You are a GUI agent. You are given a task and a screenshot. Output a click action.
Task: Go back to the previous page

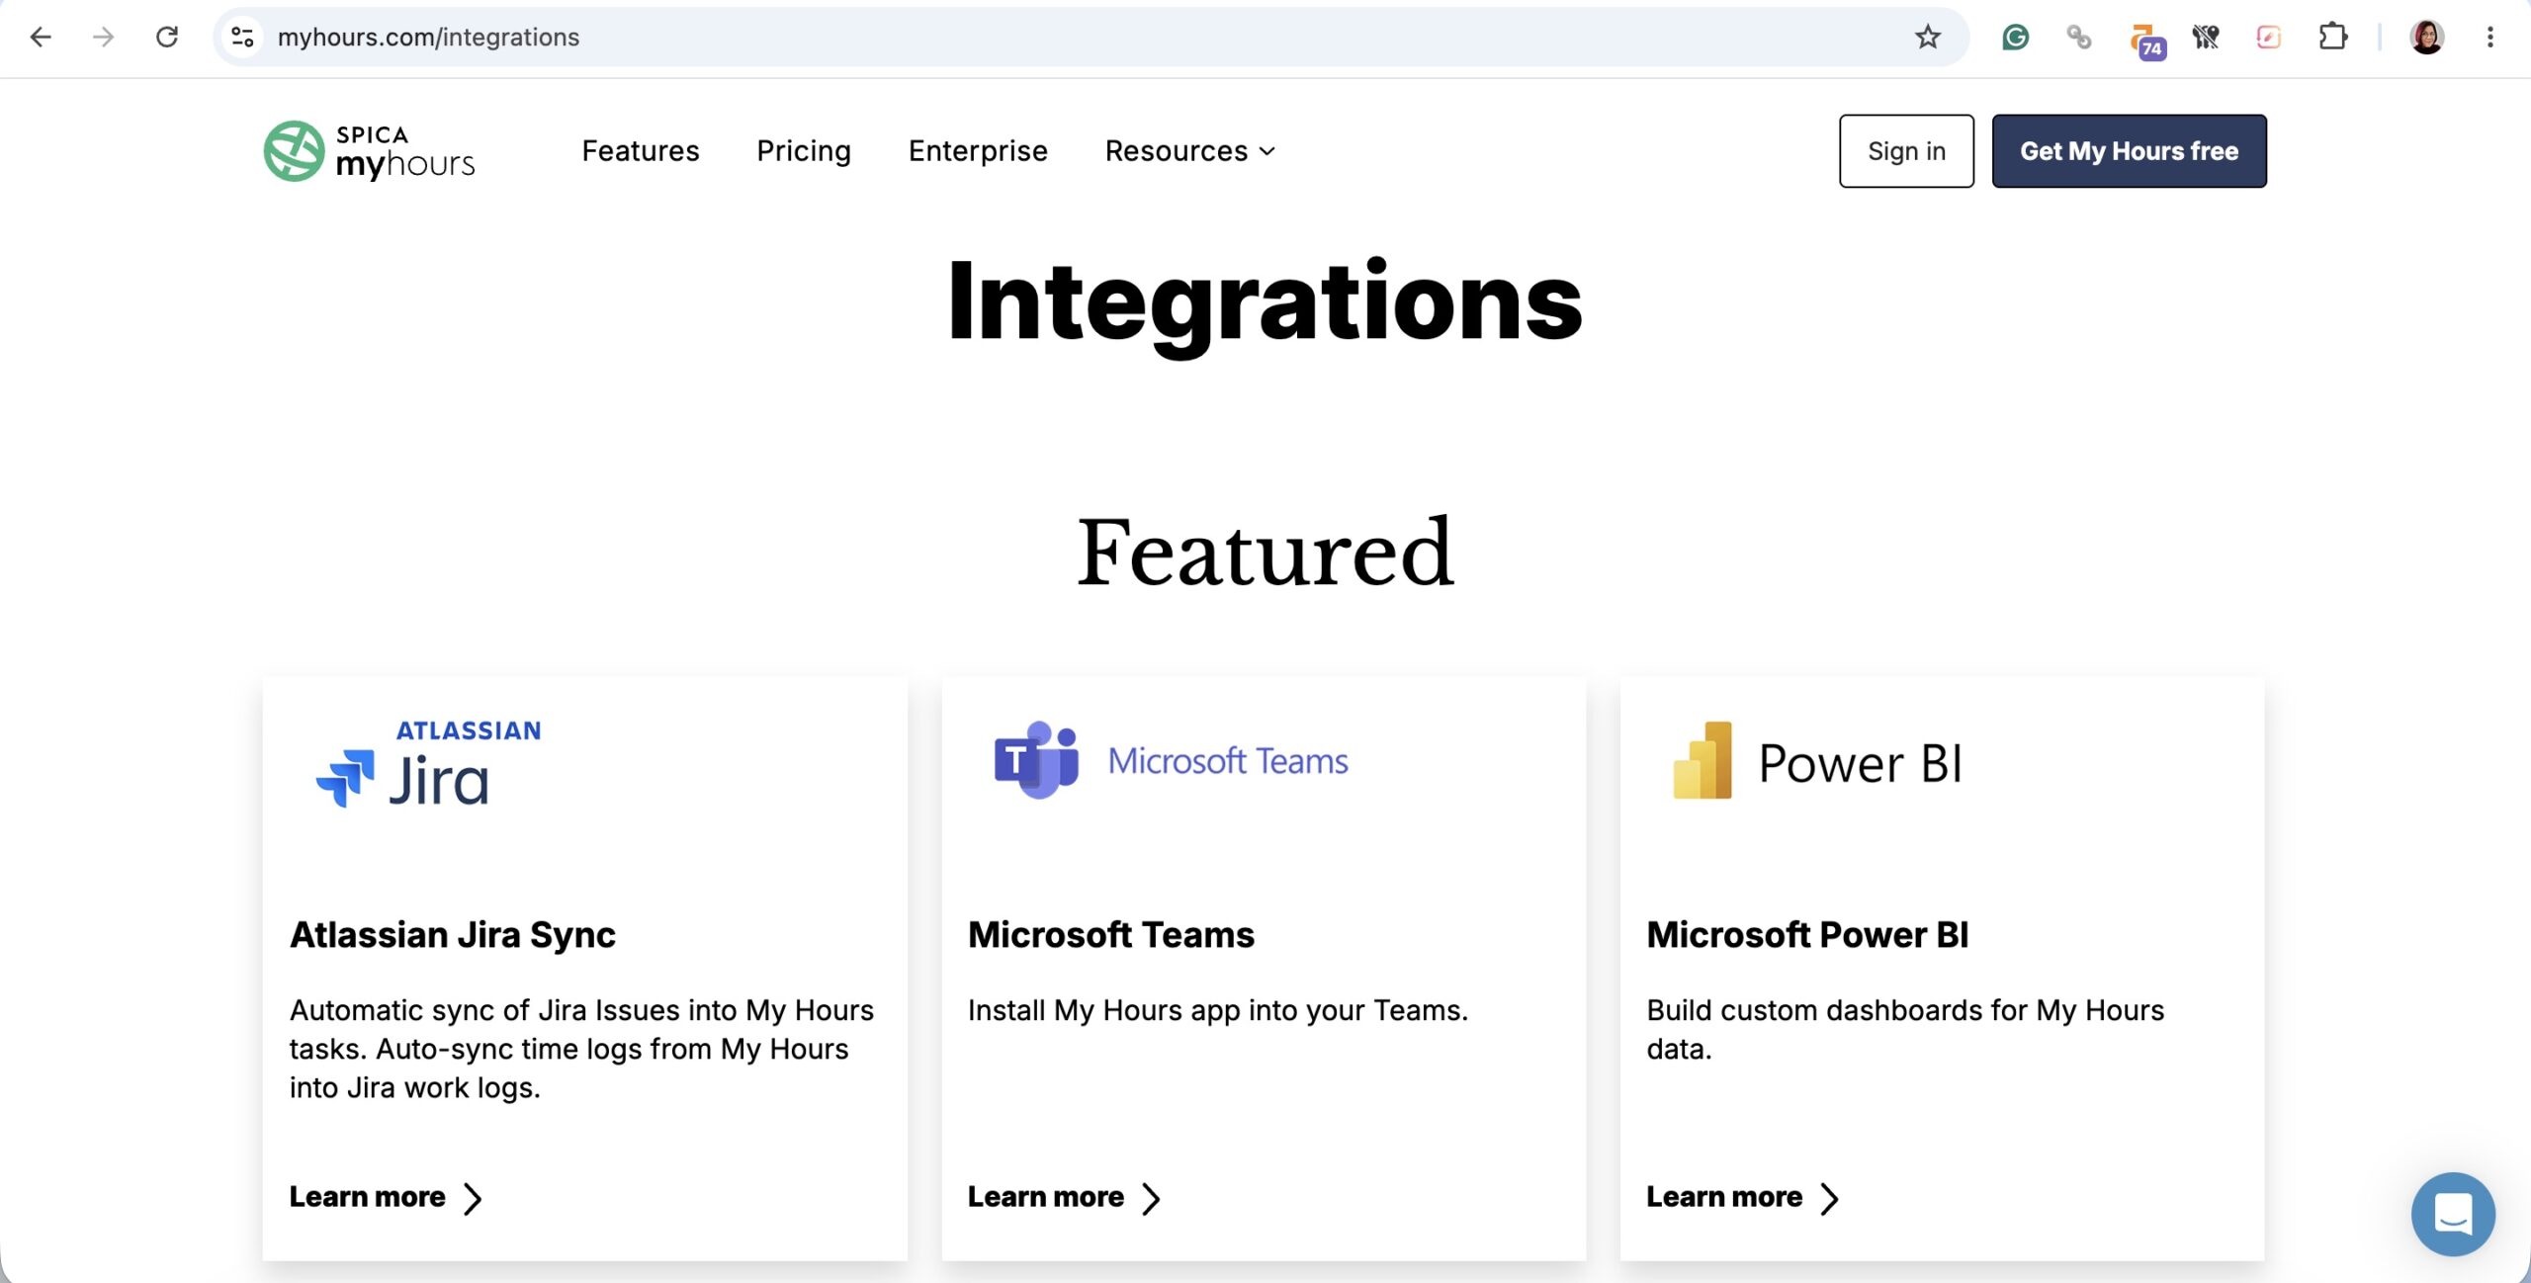tap(41, 38)
